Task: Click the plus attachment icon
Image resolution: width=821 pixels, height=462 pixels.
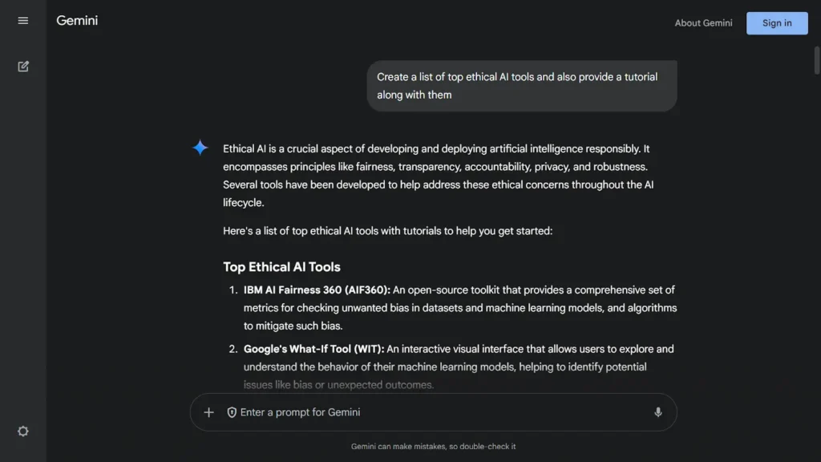Action: pos(208,412)
